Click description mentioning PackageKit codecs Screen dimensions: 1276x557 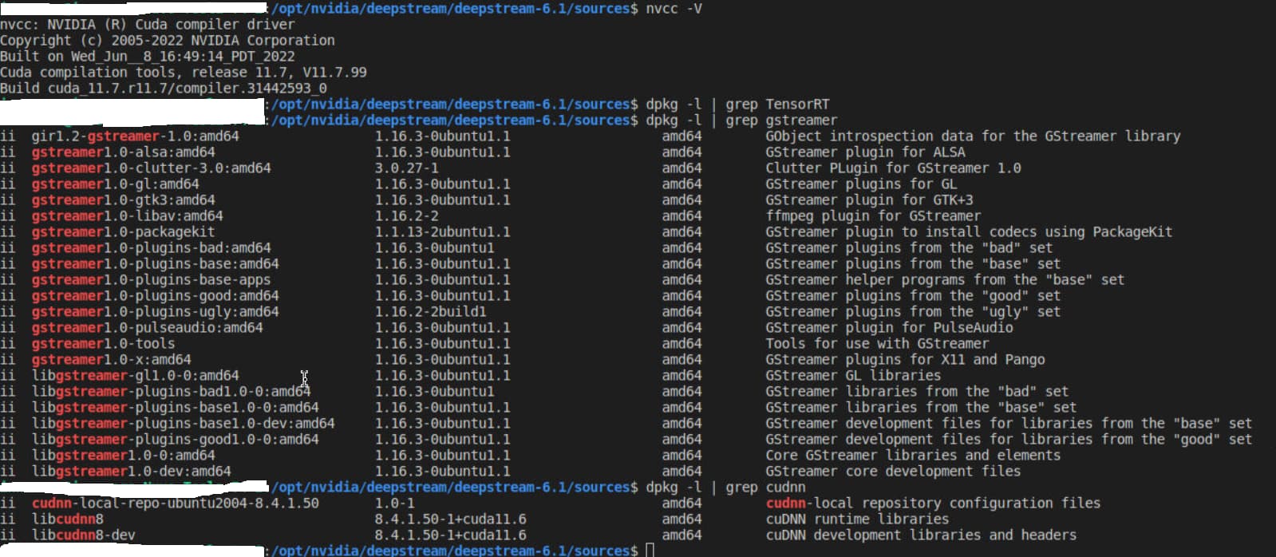(969, 232)
